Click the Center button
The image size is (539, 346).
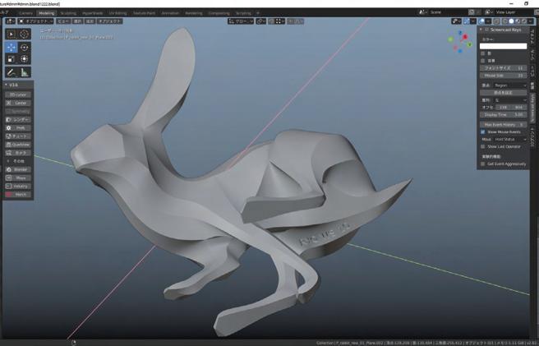(x=18, y=103)
